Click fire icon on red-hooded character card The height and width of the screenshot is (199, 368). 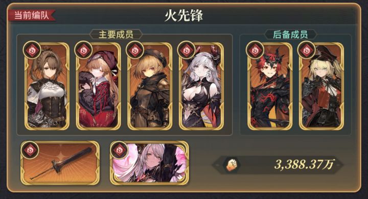83,51
